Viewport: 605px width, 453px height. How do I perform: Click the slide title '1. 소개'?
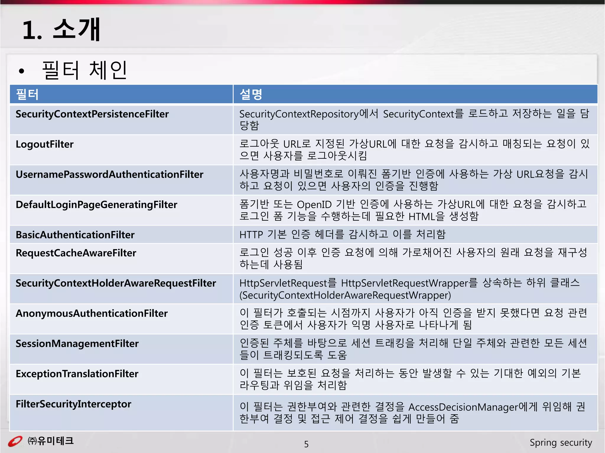[61, 29]
